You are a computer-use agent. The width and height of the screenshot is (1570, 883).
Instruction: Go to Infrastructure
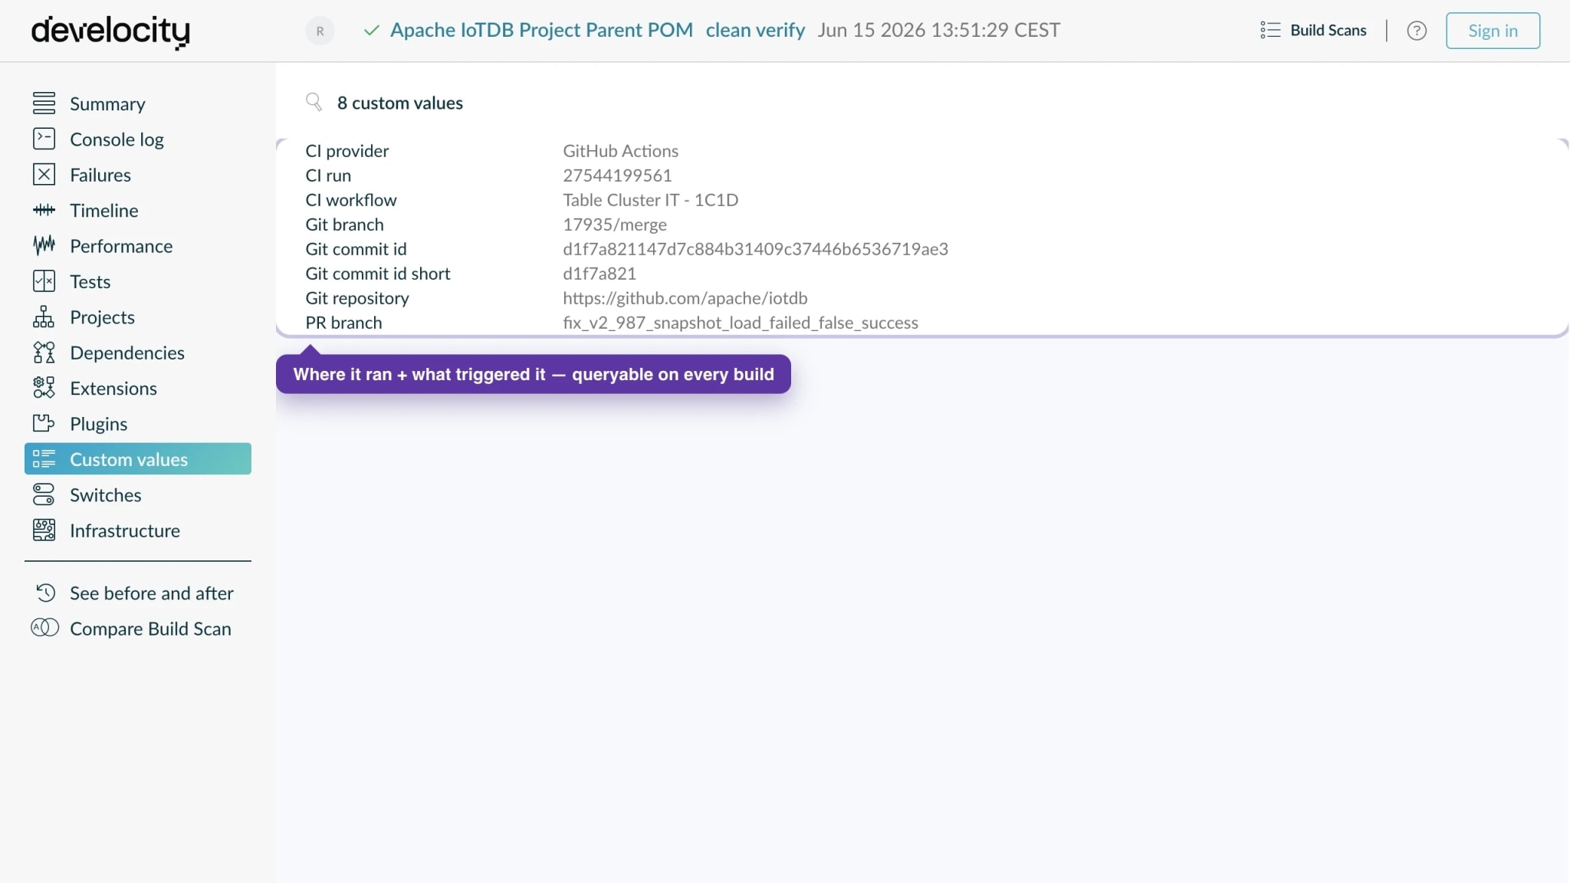(x=138, y=530)
